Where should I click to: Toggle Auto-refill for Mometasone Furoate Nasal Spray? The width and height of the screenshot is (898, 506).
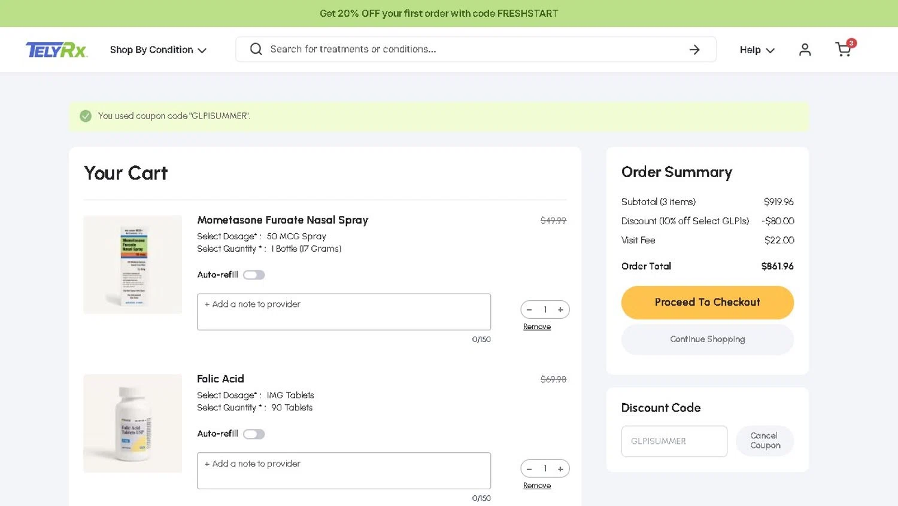[254, 275]
